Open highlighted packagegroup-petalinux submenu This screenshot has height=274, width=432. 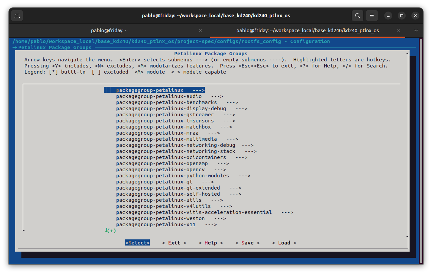click(x=155, y=90)
